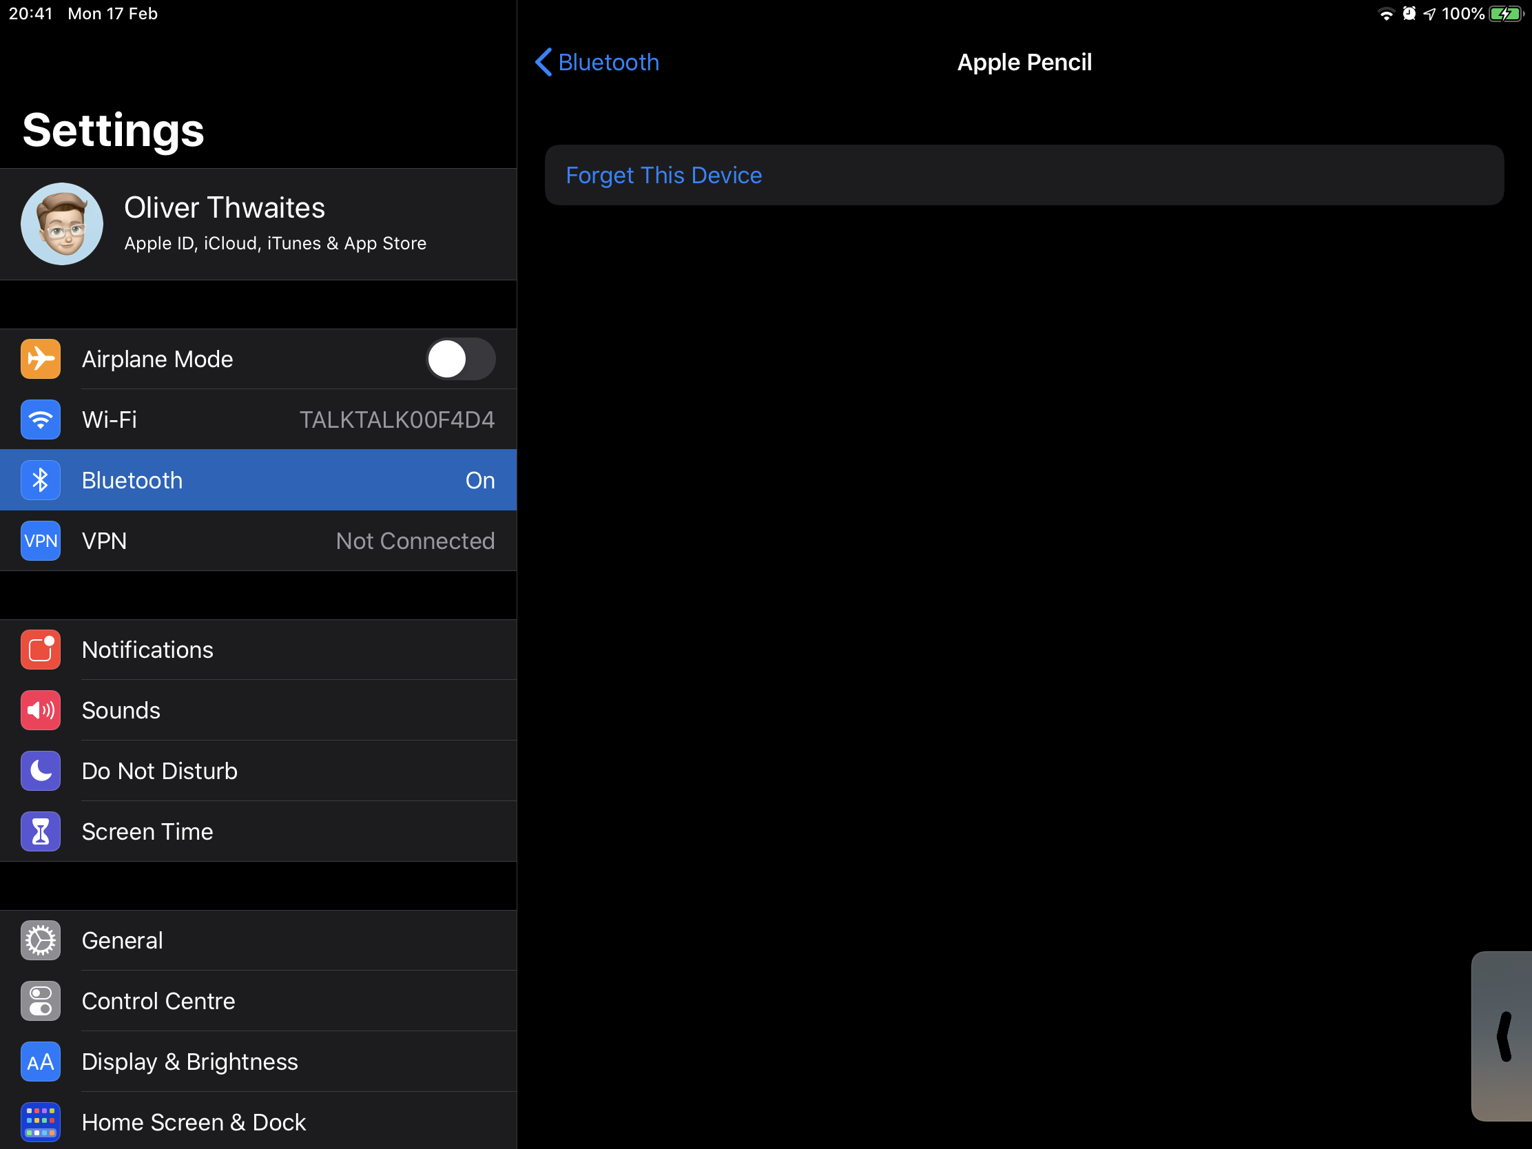Screen dimensions: 1532x1149
Task: Tap the Notifications settings icon
Action: (x=40, y=650)
